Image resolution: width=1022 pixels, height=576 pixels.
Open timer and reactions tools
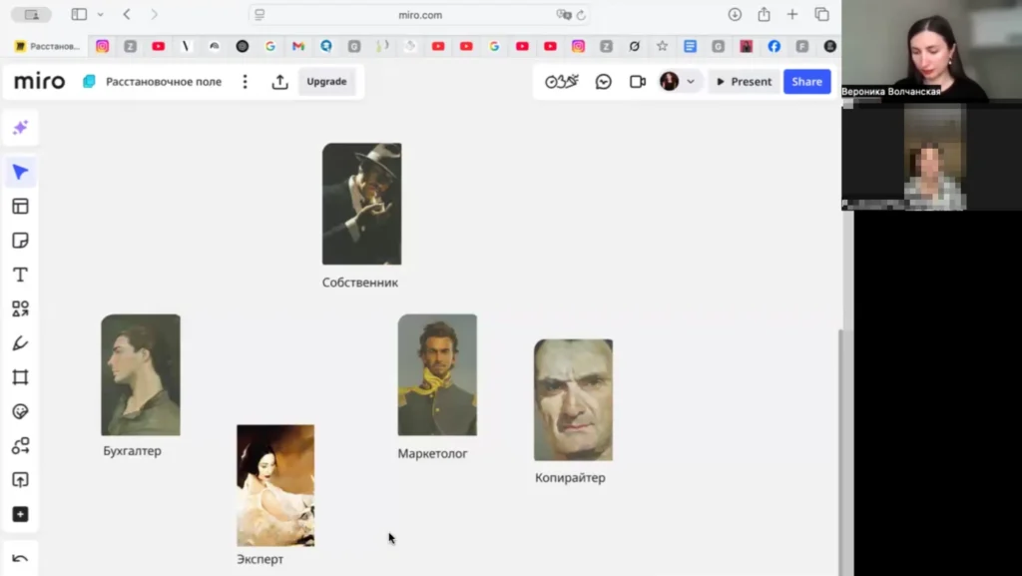click(562, 82)
